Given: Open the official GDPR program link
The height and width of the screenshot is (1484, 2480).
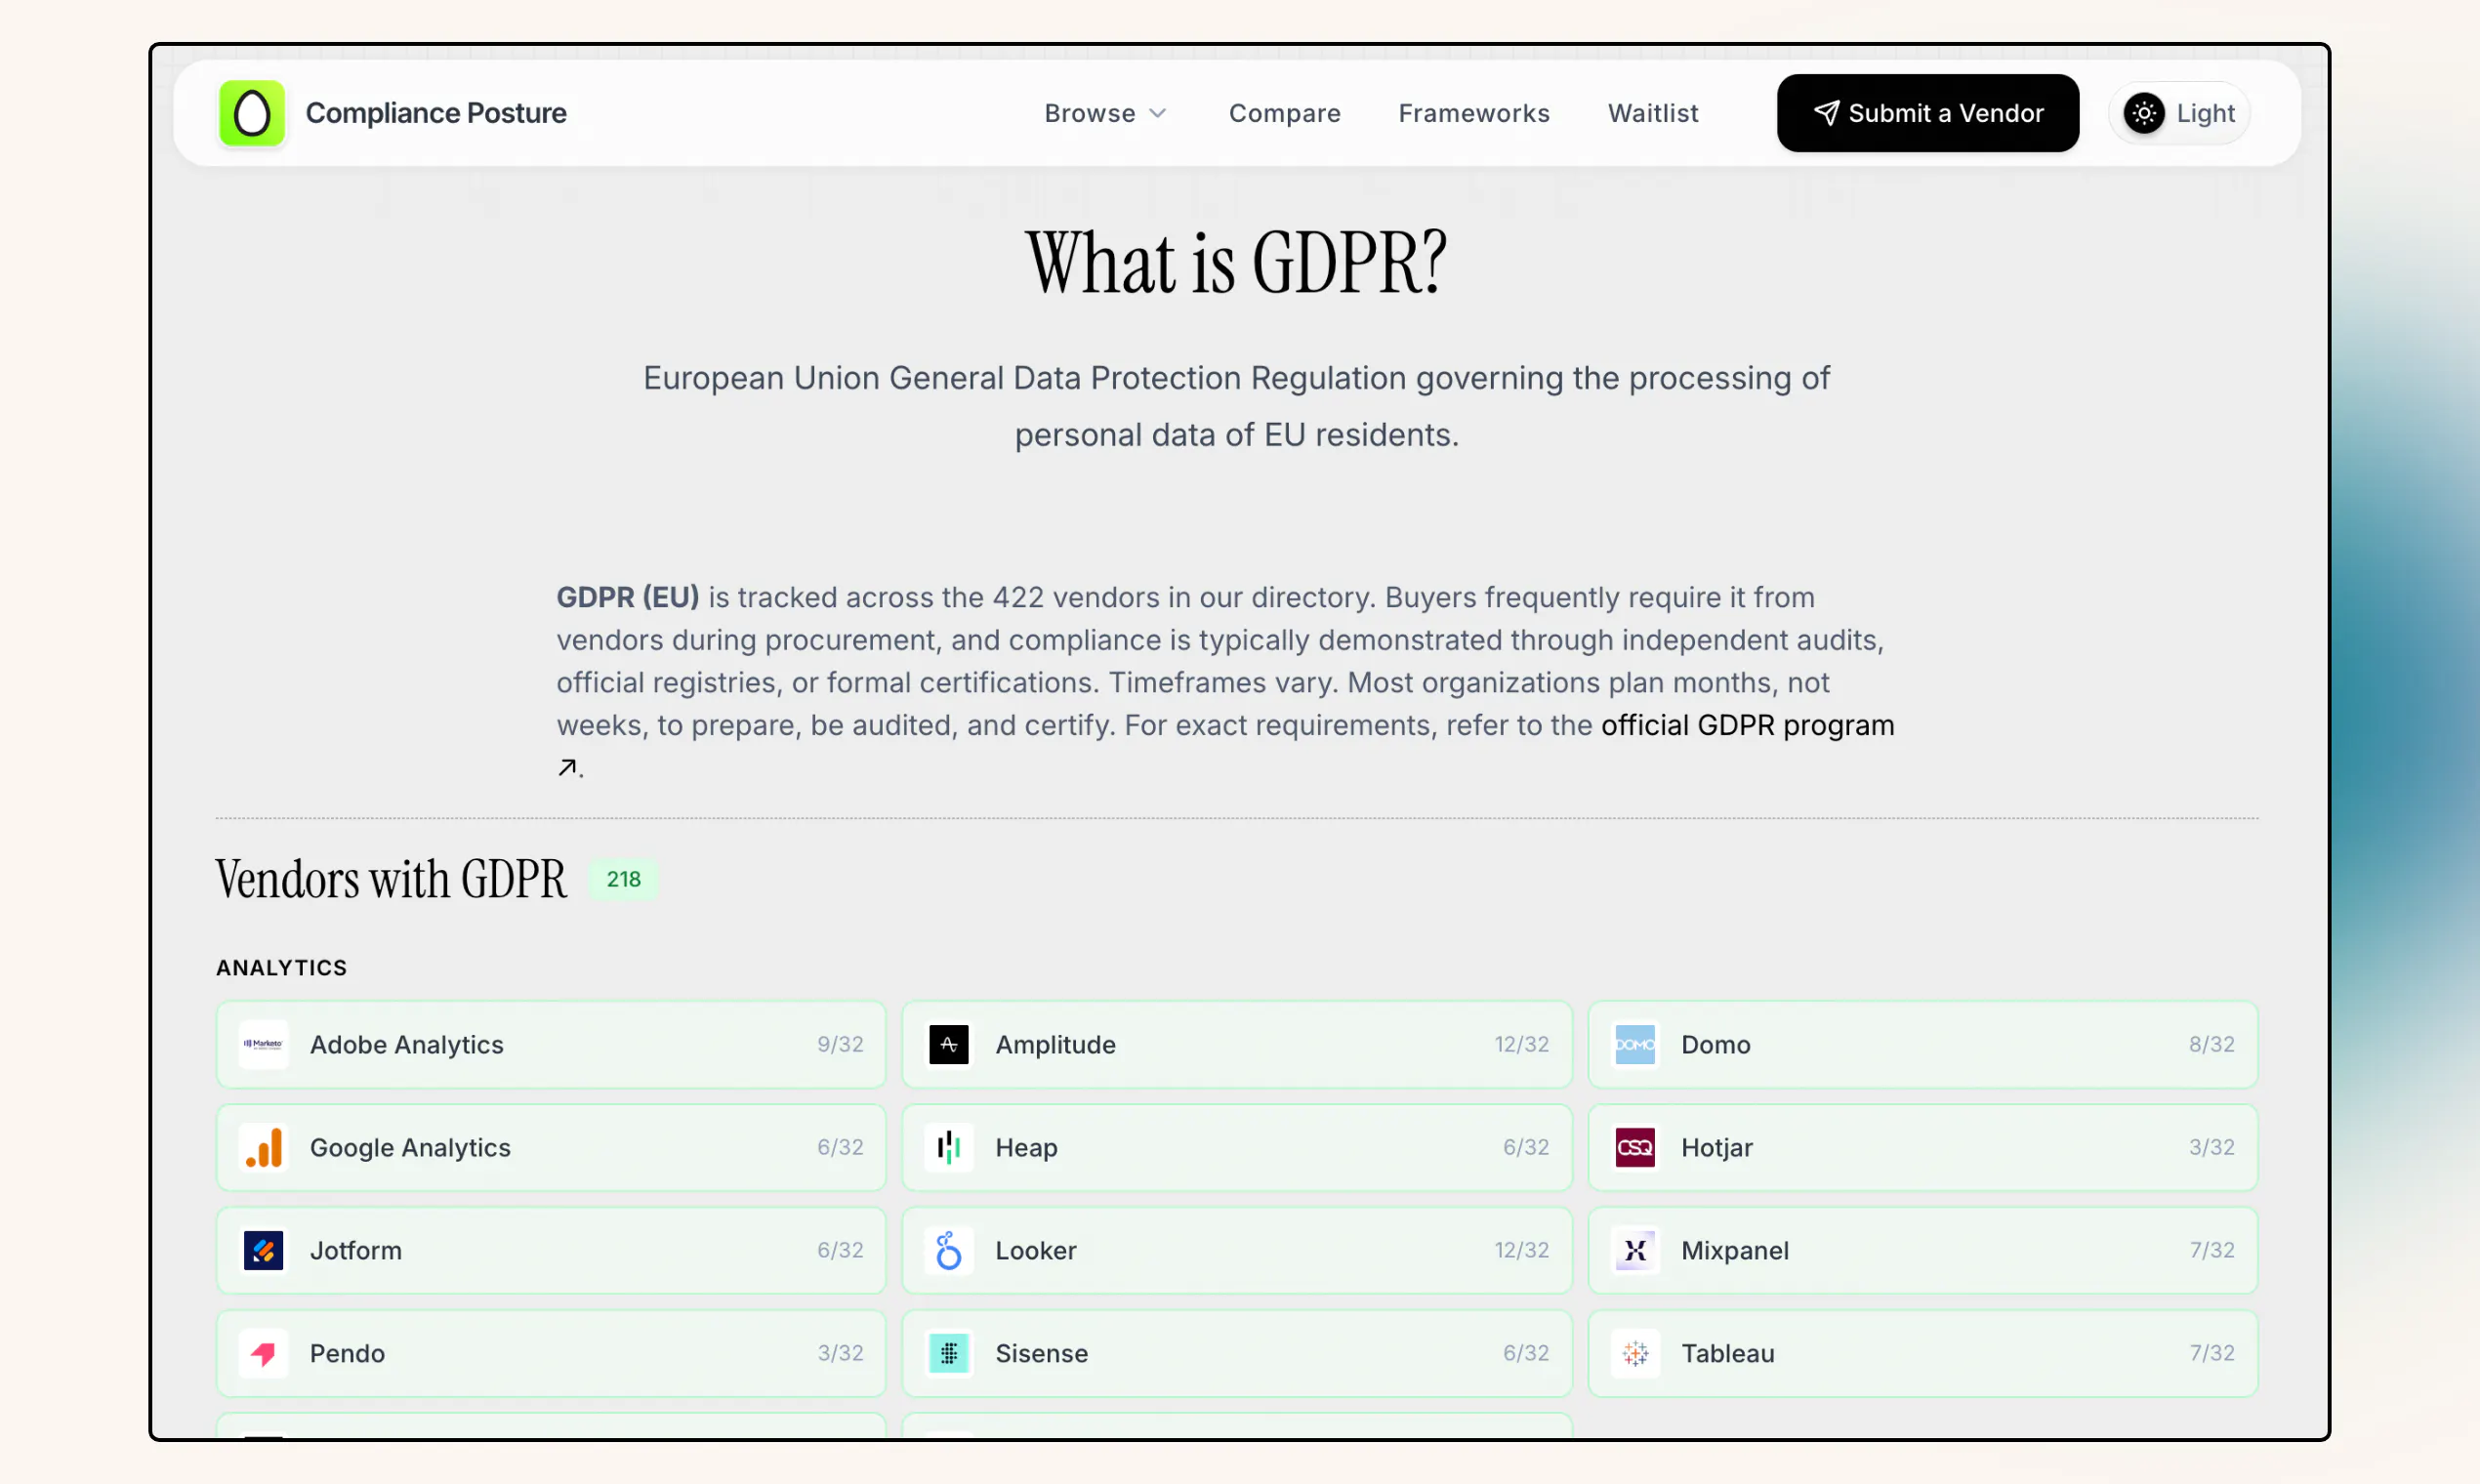Looking at the screenshot, I should click(x=1747, y=725).
